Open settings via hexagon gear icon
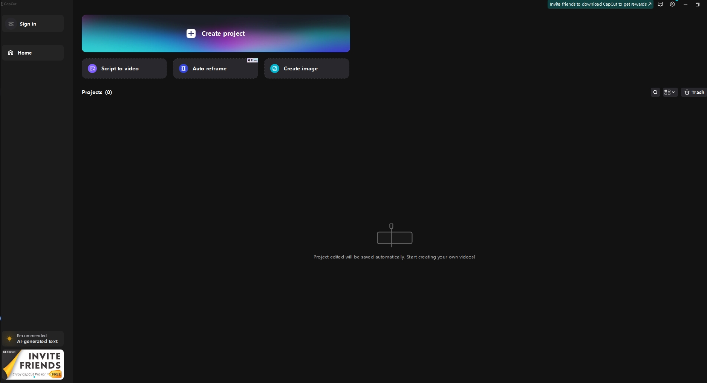 672,4
